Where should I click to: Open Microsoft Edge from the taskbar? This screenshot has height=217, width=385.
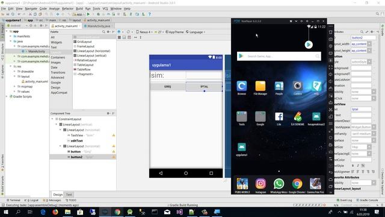(43, 212)
